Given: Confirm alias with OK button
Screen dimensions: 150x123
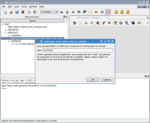Looking at the screenshot, I should coord(93,80).
